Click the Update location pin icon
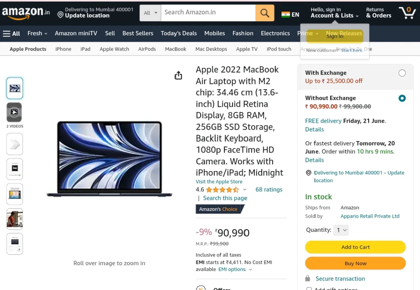This screenshot has height=290, width=420. pos(61,15)
